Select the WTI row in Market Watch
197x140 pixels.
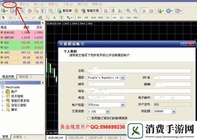tap(22, 57)
